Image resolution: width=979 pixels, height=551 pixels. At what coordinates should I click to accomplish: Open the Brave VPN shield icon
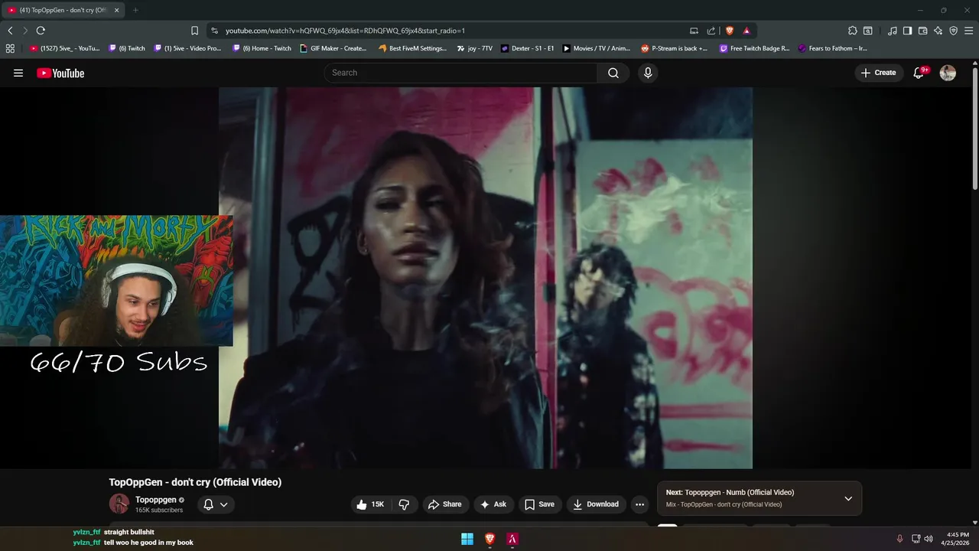click(x=954, y=31)
